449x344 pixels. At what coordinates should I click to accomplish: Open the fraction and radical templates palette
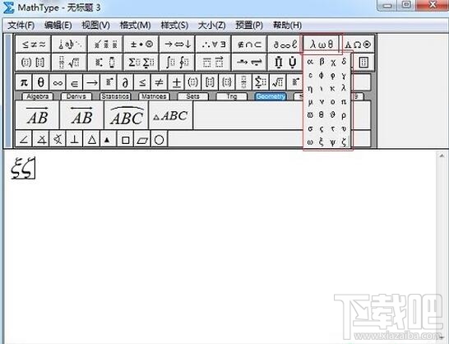(x=69, y=63)
